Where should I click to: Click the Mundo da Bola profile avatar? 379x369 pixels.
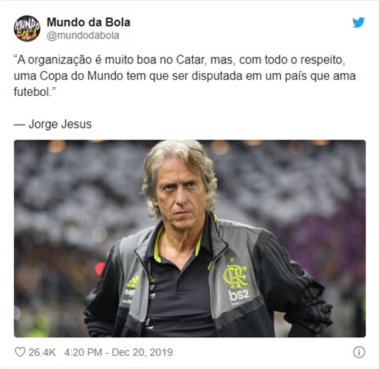point(27,29)
